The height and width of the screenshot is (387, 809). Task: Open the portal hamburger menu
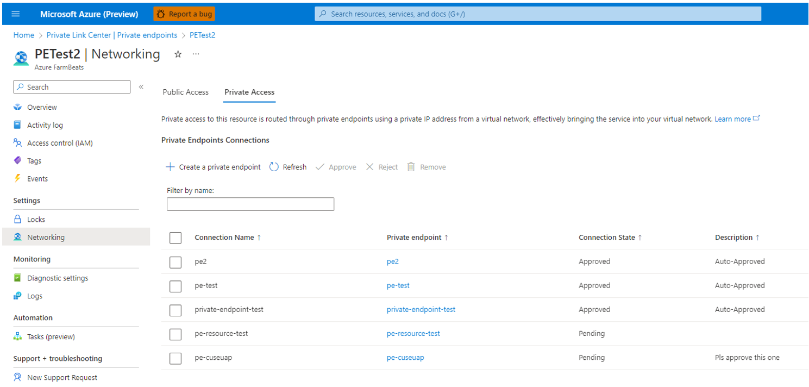pyautogui.click(x=15, y=14)
